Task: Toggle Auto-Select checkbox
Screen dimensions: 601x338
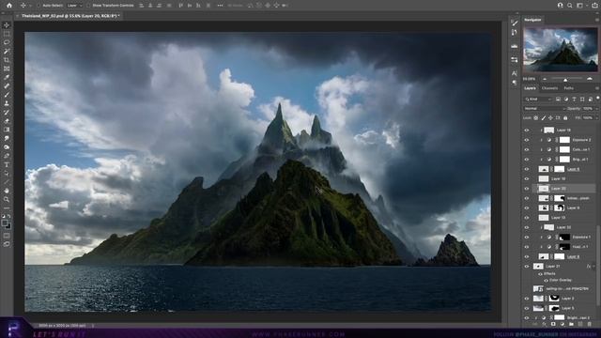Action: coord(39,6)
